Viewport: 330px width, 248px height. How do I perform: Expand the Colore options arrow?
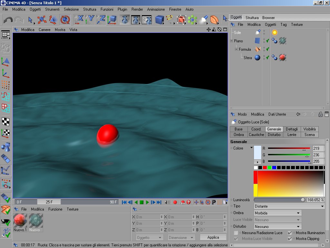click(x=251, y=148)
